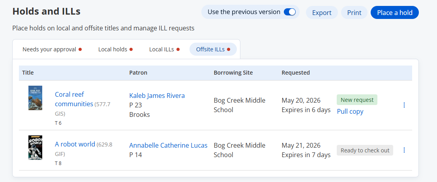Screen dimensions: 437x182
Task: Click the Borrowing Site column header
Action: 233,73
